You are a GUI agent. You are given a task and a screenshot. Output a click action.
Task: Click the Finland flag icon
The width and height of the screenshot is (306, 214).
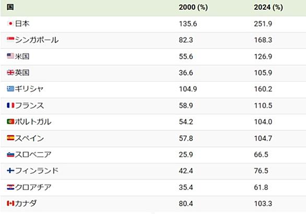pos(10,171)
